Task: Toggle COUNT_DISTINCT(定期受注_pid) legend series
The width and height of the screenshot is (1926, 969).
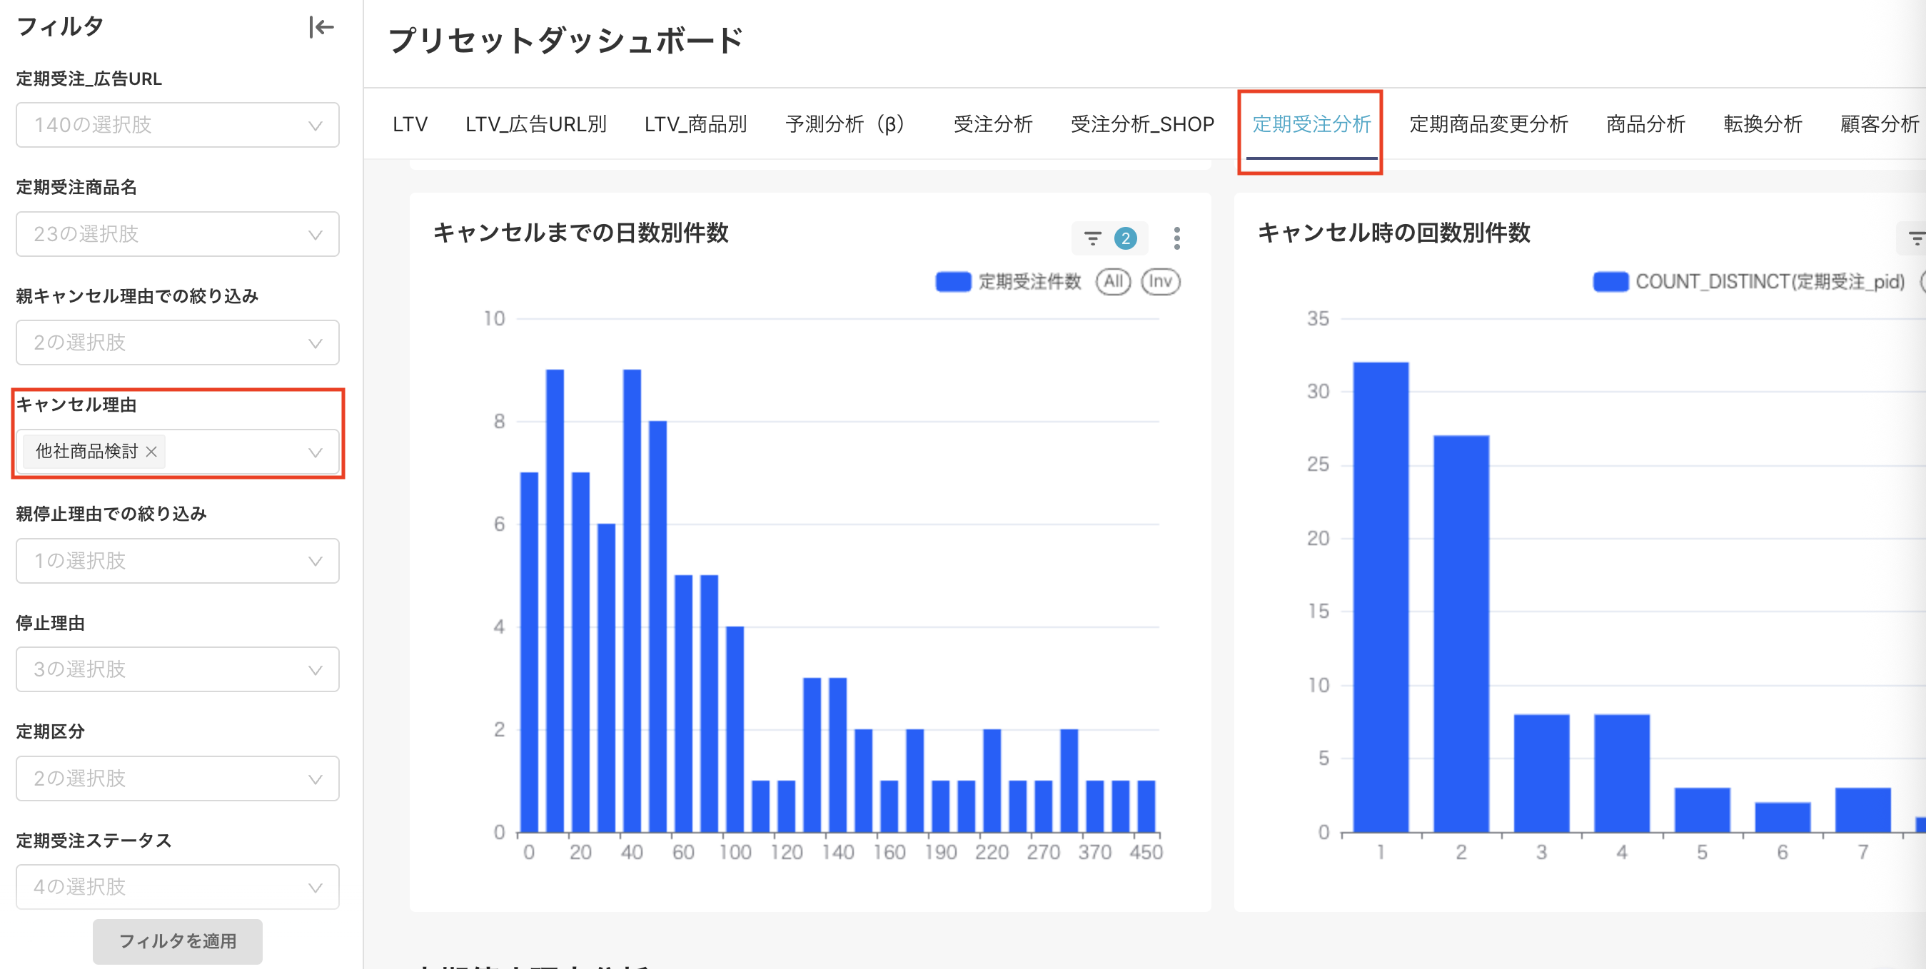Action: click(1749, 282)
